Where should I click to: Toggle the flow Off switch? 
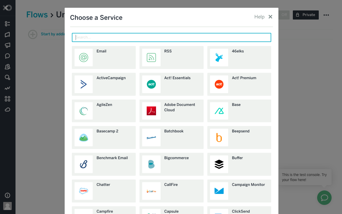[x=284, y=15]
